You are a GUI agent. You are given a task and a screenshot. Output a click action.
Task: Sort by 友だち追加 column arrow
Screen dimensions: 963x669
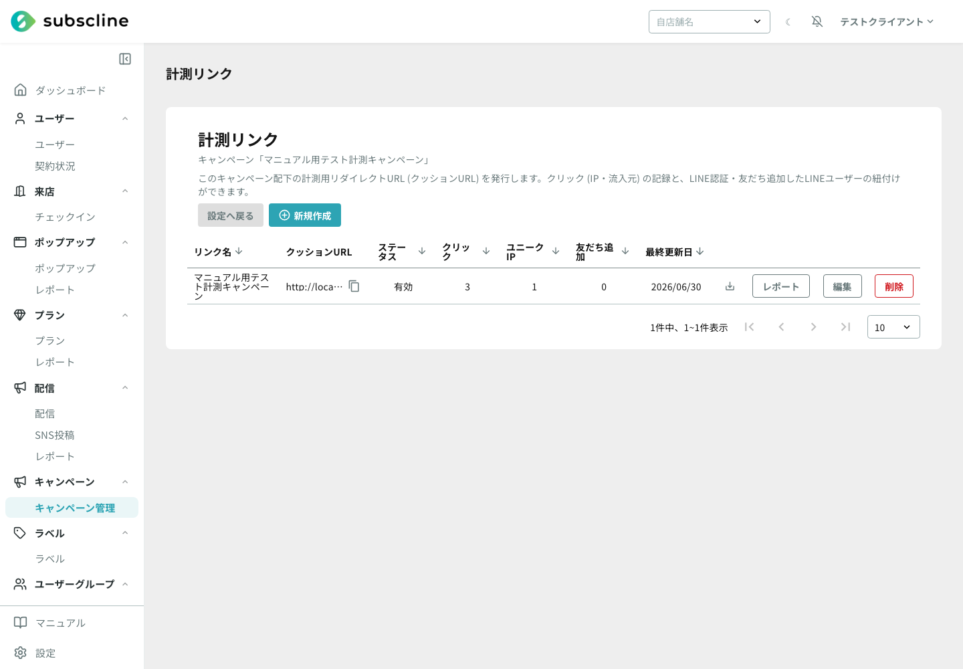coord(625,251)
